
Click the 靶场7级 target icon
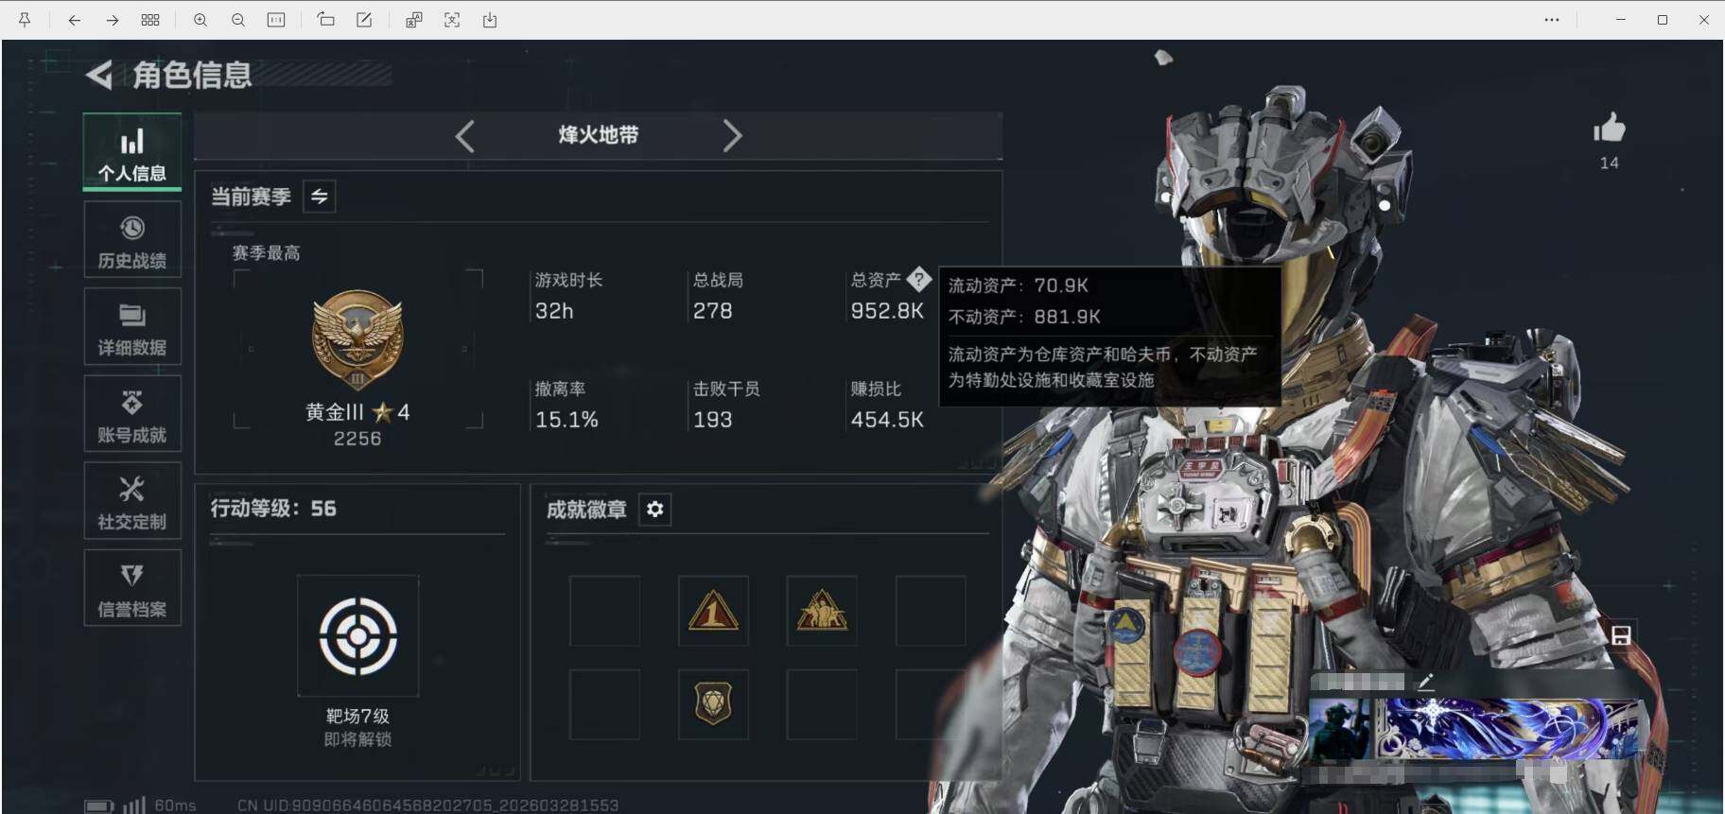(357, 636)
